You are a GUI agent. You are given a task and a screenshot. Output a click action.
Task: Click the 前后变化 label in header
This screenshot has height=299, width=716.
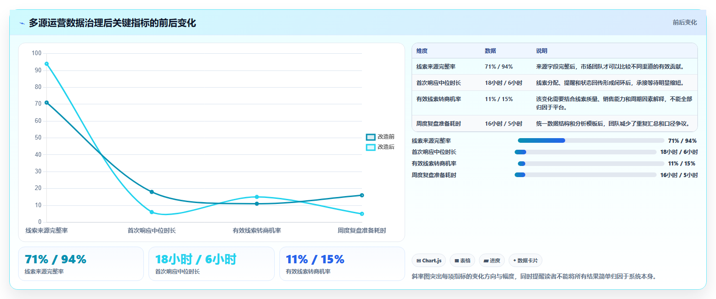coord(684,22)
